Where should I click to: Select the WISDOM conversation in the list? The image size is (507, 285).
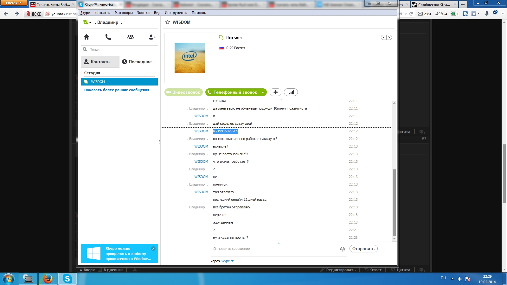(119, 82)
